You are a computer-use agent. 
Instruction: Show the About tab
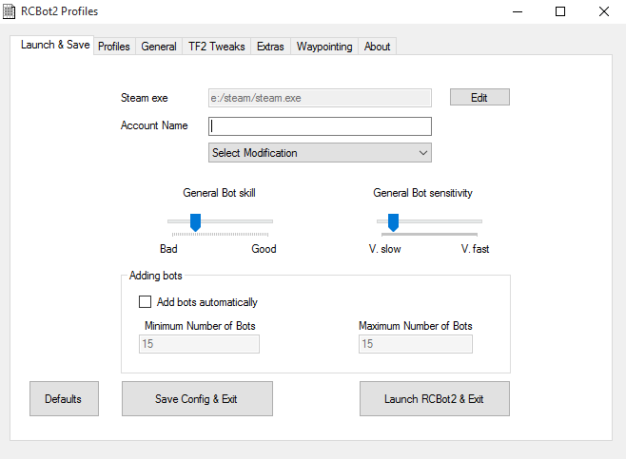tap(377, 47)
